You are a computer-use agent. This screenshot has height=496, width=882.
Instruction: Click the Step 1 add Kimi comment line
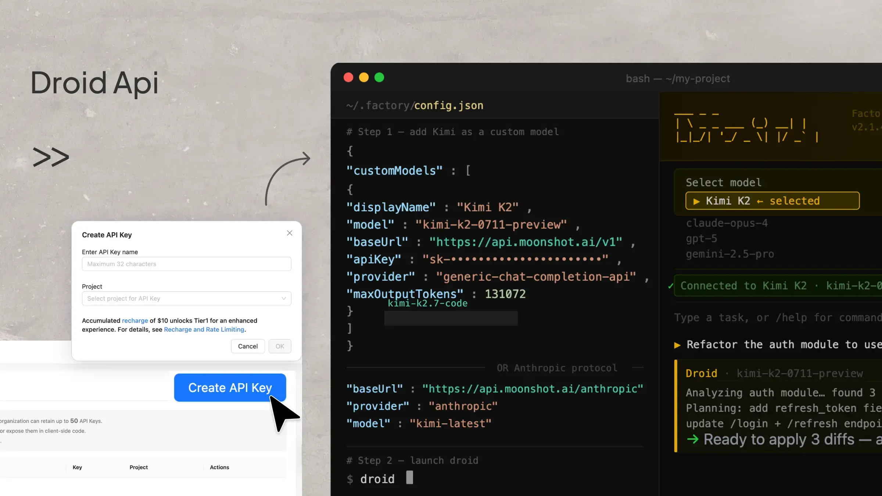pyautogui.click(x=452, y=132)
